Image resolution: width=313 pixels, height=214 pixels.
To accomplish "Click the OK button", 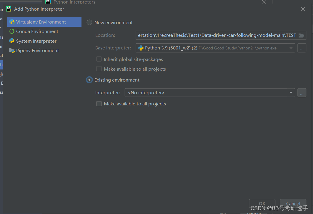I will coord(262,203).
